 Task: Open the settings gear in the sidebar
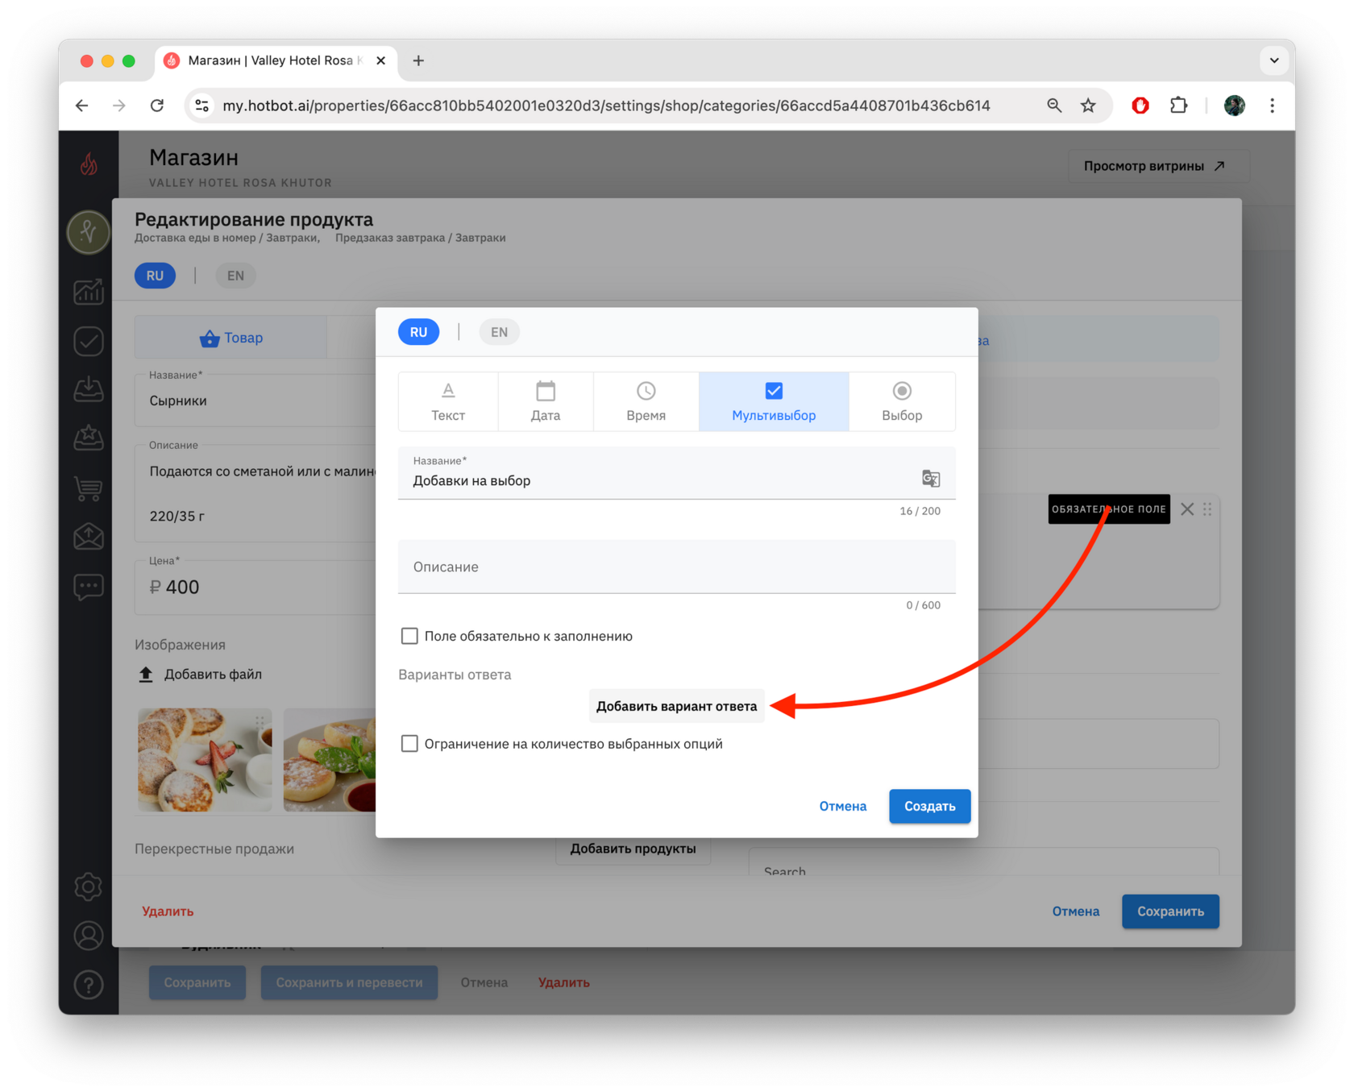(x=89, y=886)
